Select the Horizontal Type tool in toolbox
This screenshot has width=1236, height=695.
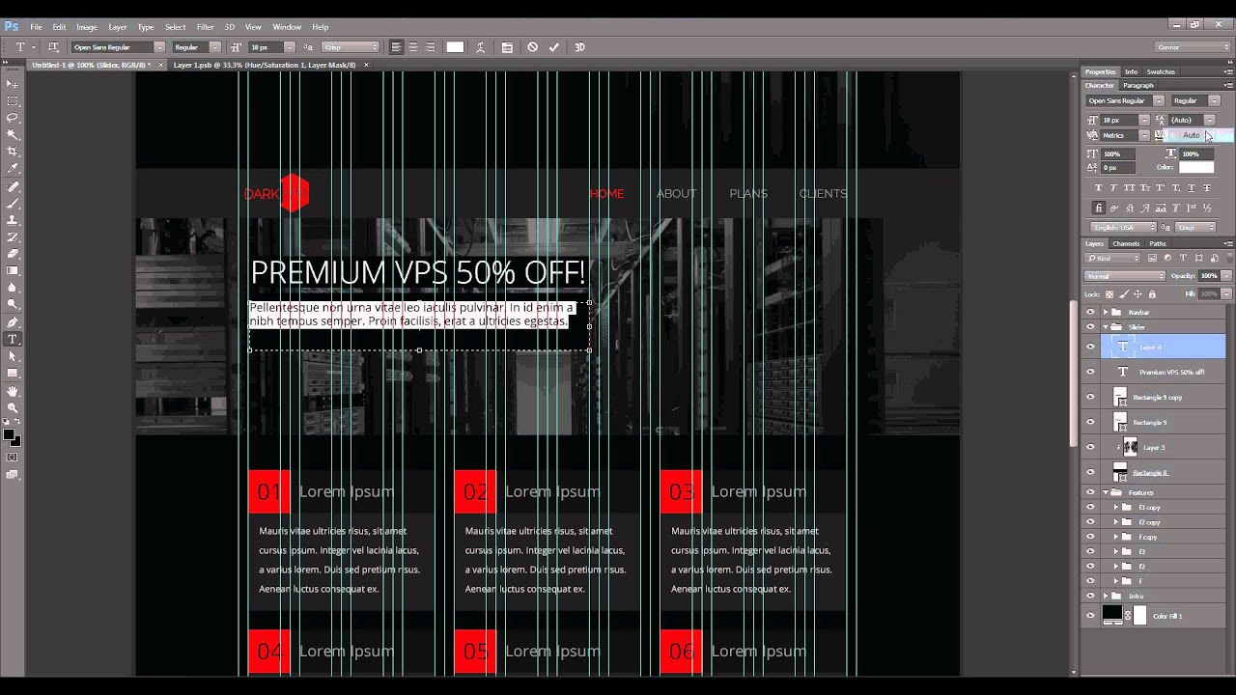[13, 339]
